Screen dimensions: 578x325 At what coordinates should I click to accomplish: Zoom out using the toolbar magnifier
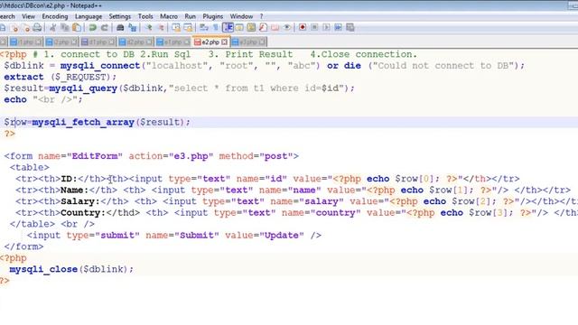coord(161,28)
